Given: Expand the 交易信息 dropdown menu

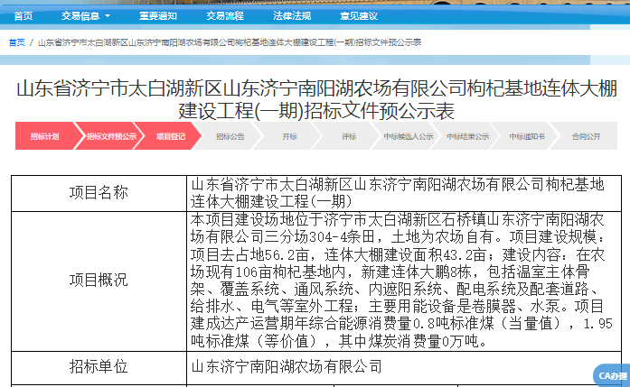Looking at the screenshot, I should pyautogui.click(x=85, y=16).
